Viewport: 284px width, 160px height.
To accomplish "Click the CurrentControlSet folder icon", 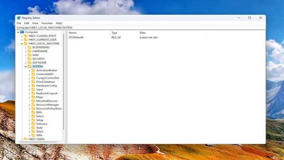I will [33, 78].
